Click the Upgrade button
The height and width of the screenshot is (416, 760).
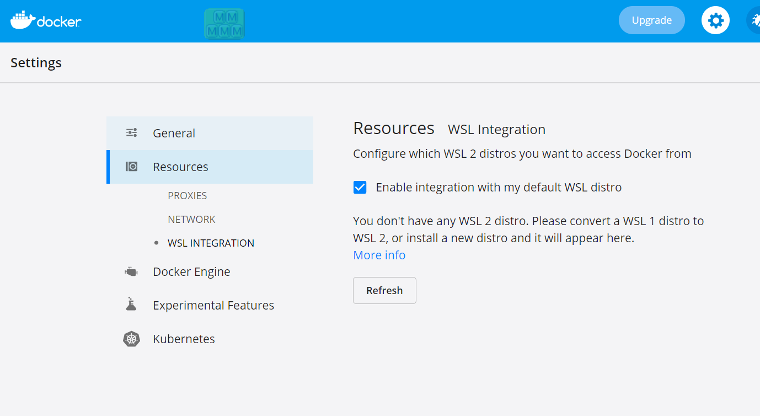(652, 20)
